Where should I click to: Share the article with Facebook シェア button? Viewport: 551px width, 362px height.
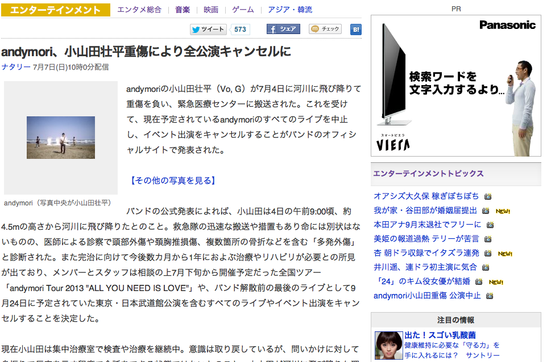click(283, 29)
